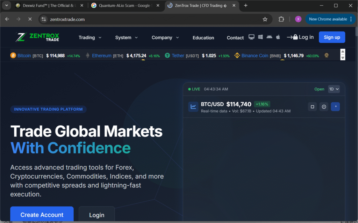Viewport: 358px width, 223px height.
Task: Open the Education menu item
Action: pos(203,37)
